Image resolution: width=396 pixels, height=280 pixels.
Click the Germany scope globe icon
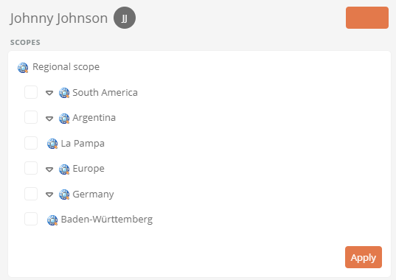tap(64, 195)
